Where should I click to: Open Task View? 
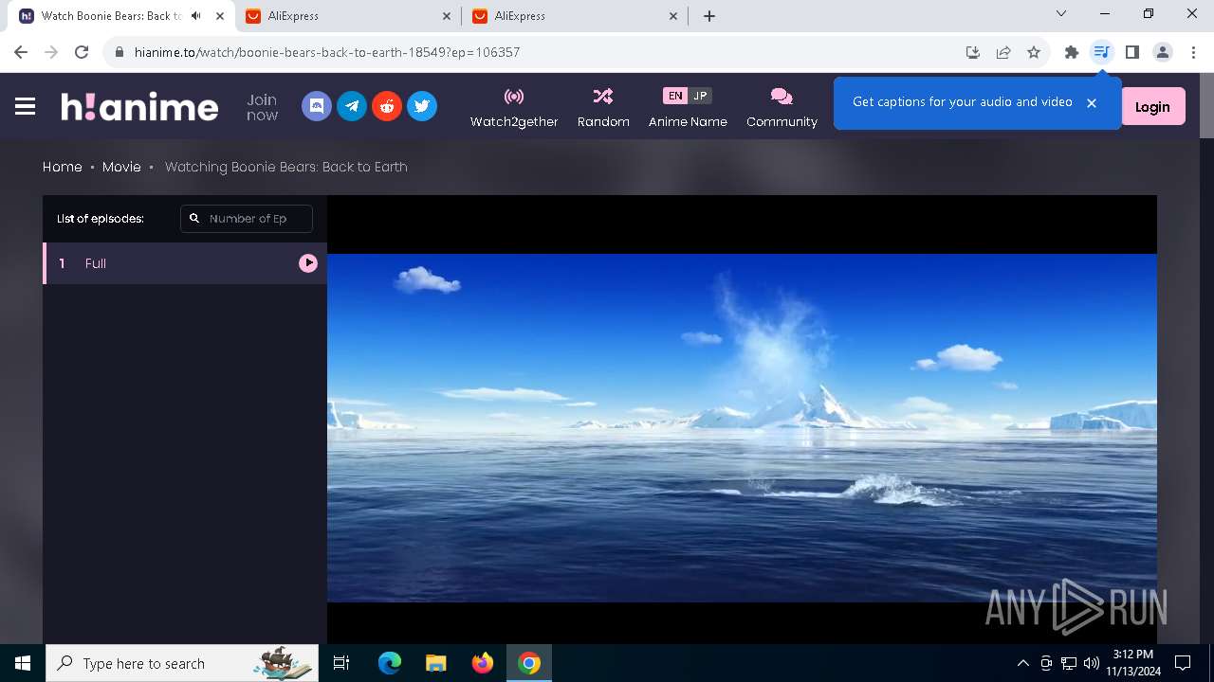341,663
